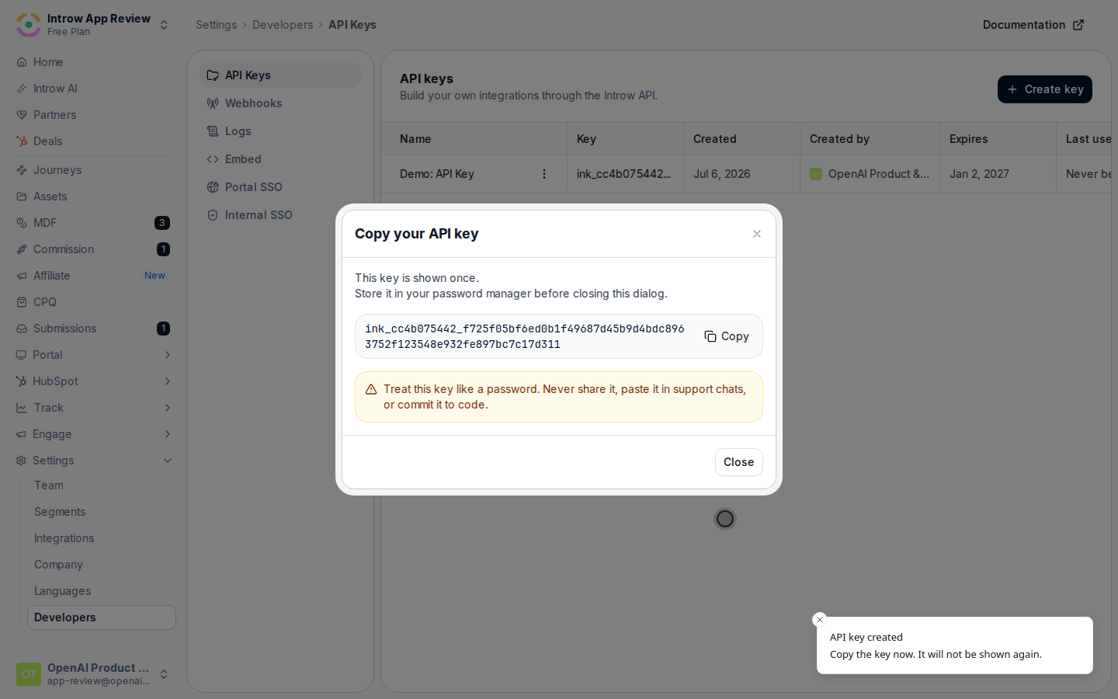The height and width of the screenshot is (699, 1118).
Task: Click the Portal monitor icon
Action: click(x=21, y=355)
